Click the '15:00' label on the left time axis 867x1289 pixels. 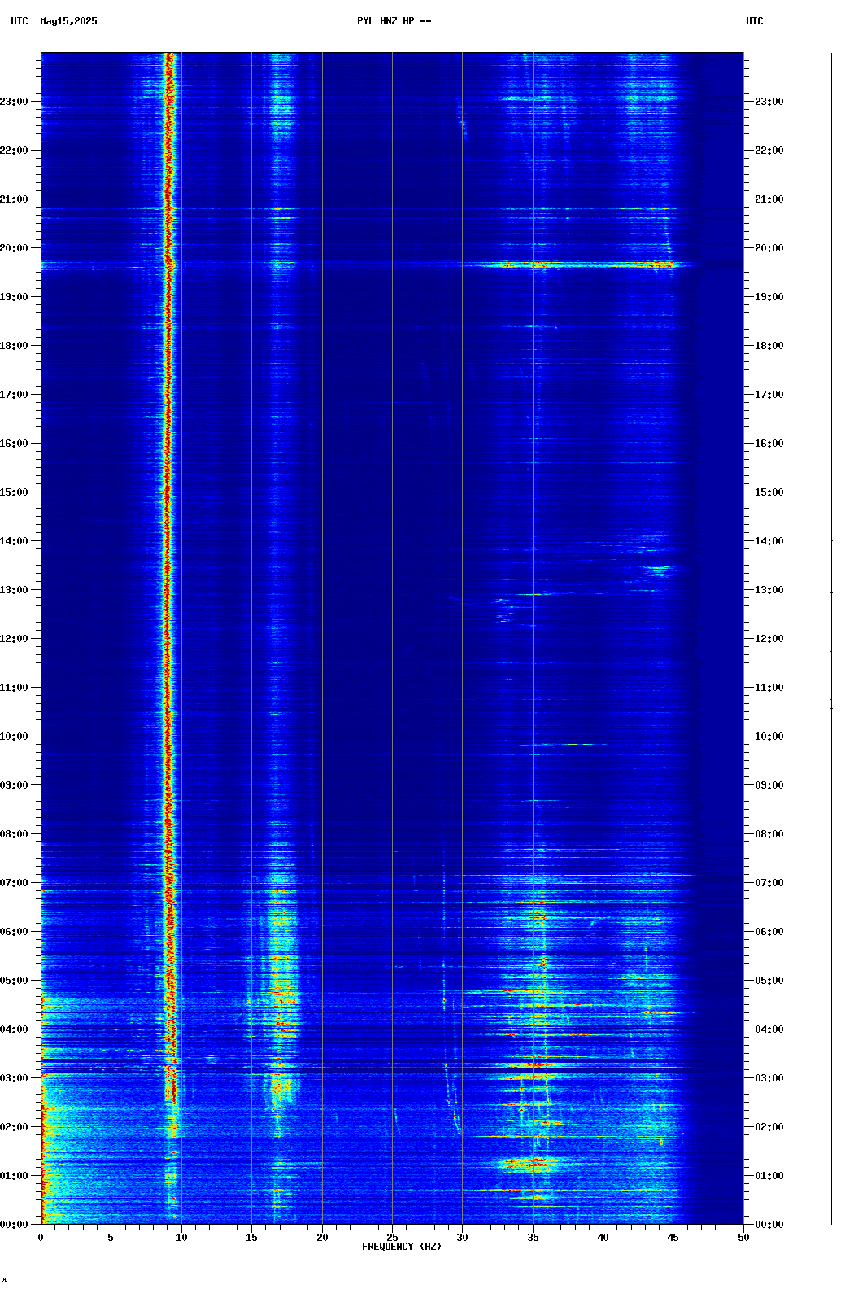coord(14,492)
